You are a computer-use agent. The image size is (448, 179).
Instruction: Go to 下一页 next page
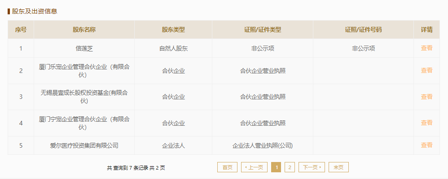[312, 167]
